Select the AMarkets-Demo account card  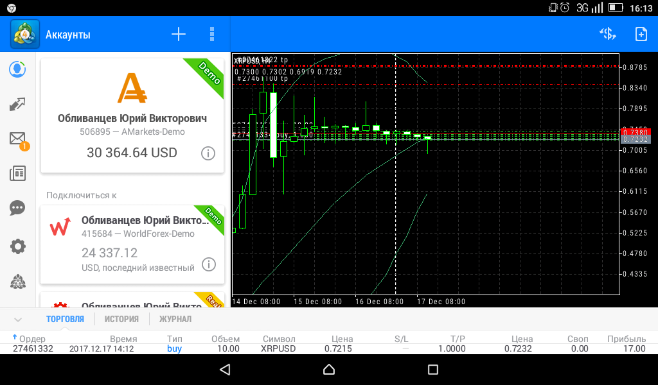pyautogui.click(x=132, y=116)
